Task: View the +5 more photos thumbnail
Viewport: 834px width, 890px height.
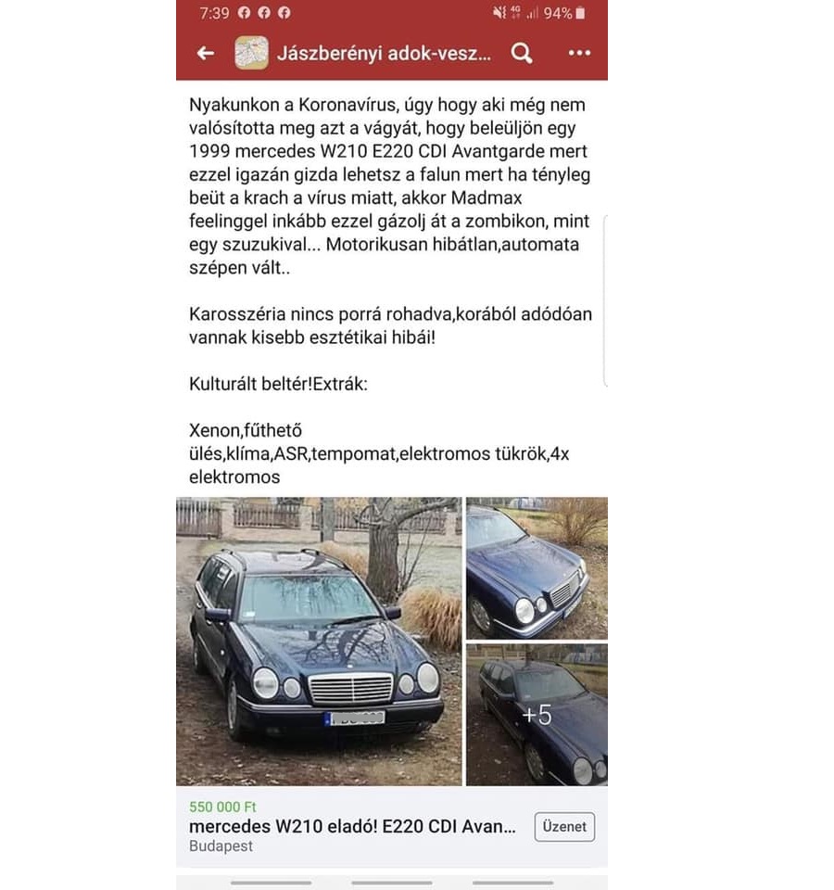Action: tap(537, 715)
